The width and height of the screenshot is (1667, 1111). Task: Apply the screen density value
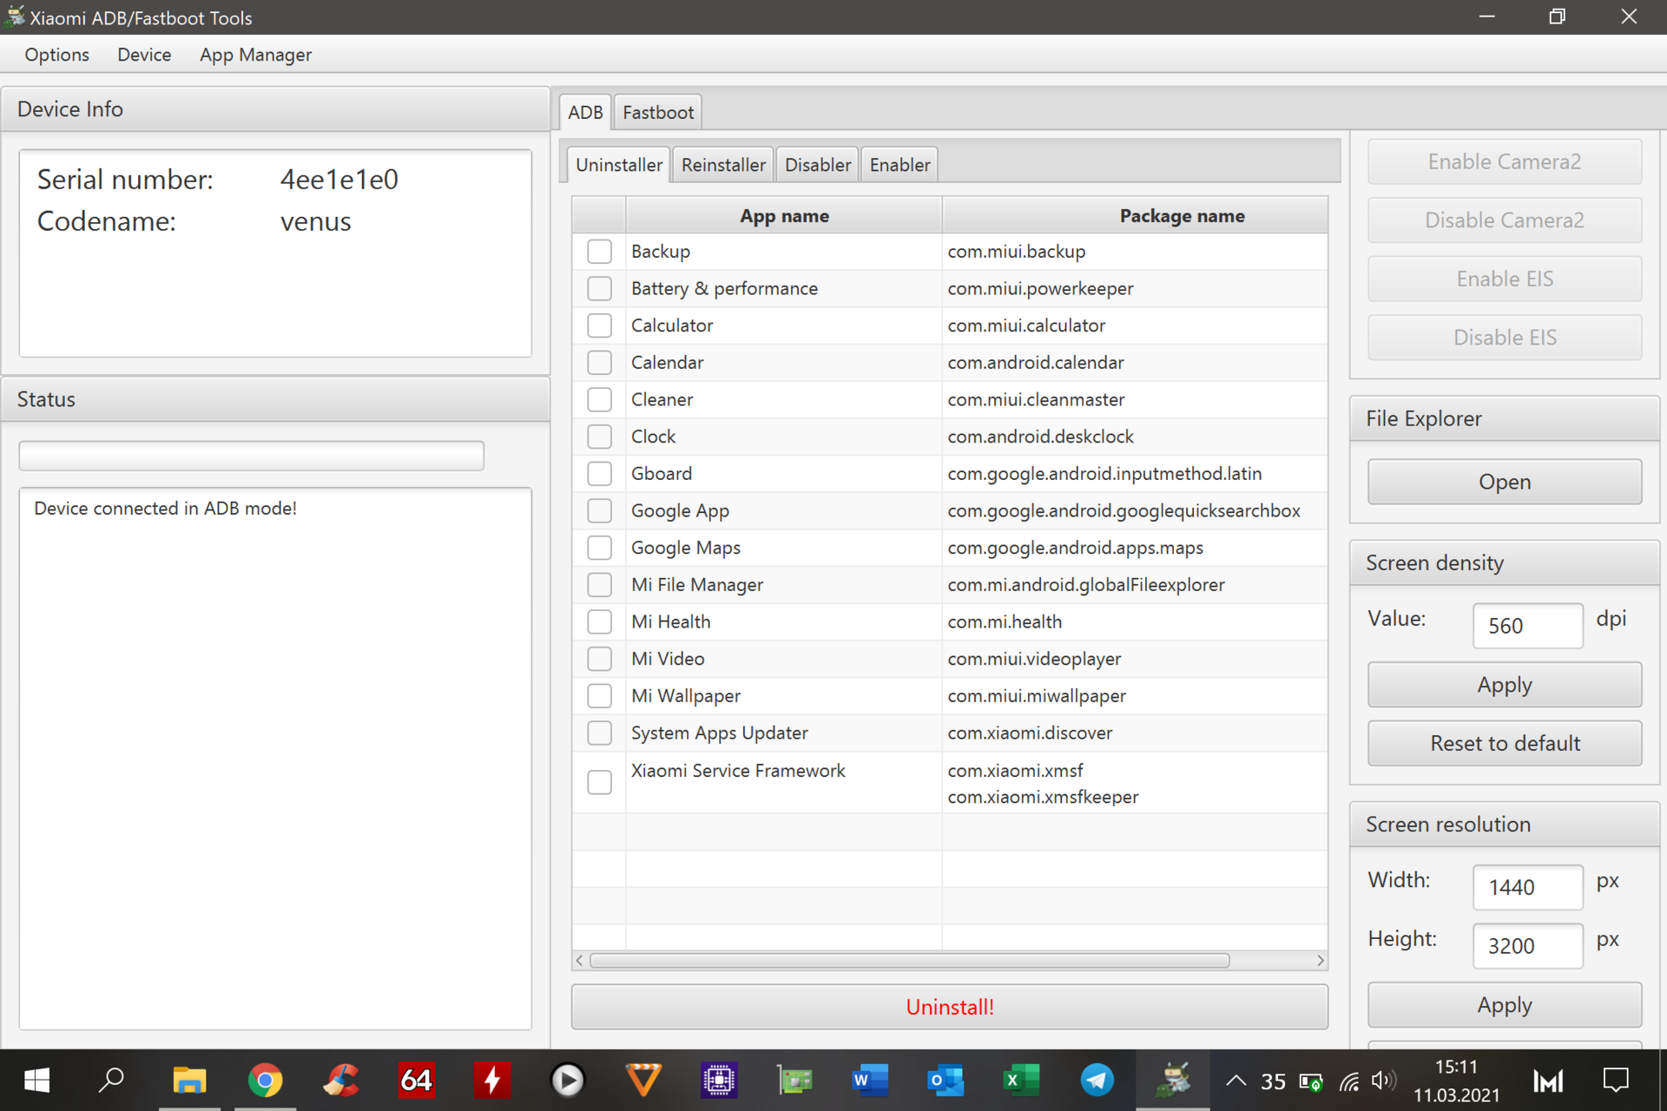click(x=1505, y=685)
